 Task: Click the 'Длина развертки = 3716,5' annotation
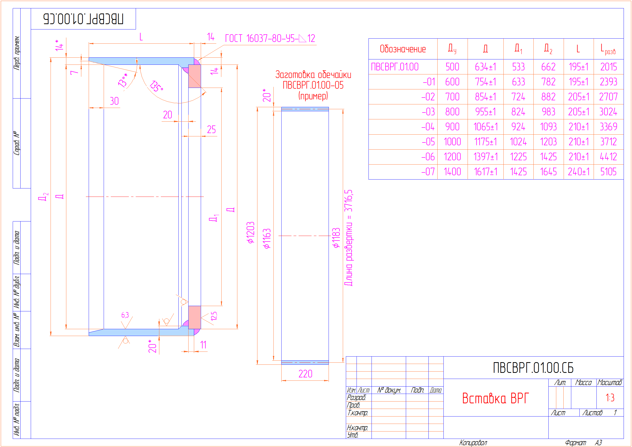(348, 238)
